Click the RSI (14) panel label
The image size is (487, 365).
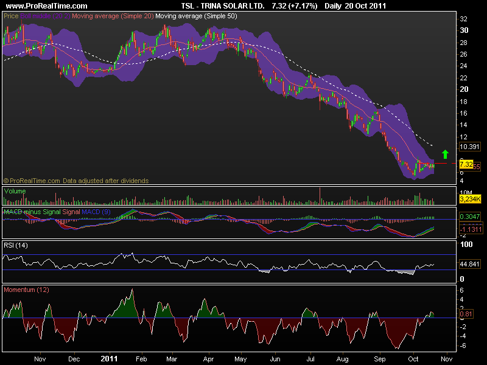click(x=16, y=246)
